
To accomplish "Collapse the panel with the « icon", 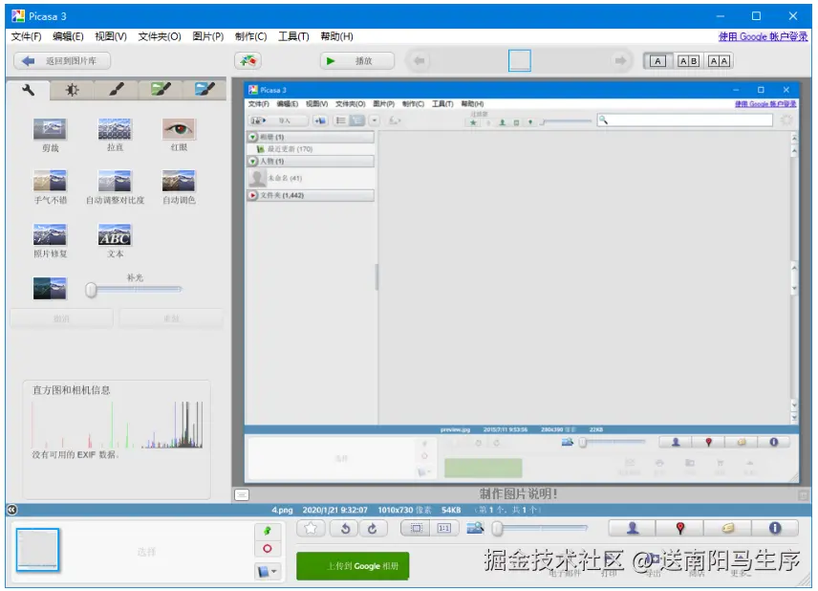I will [x=12, y=510].
